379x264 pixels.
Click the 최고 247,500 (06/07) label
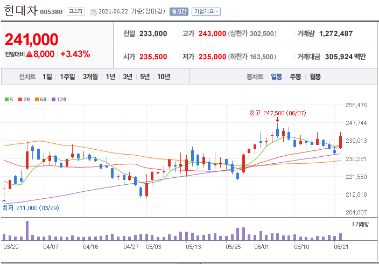[277, 113]
